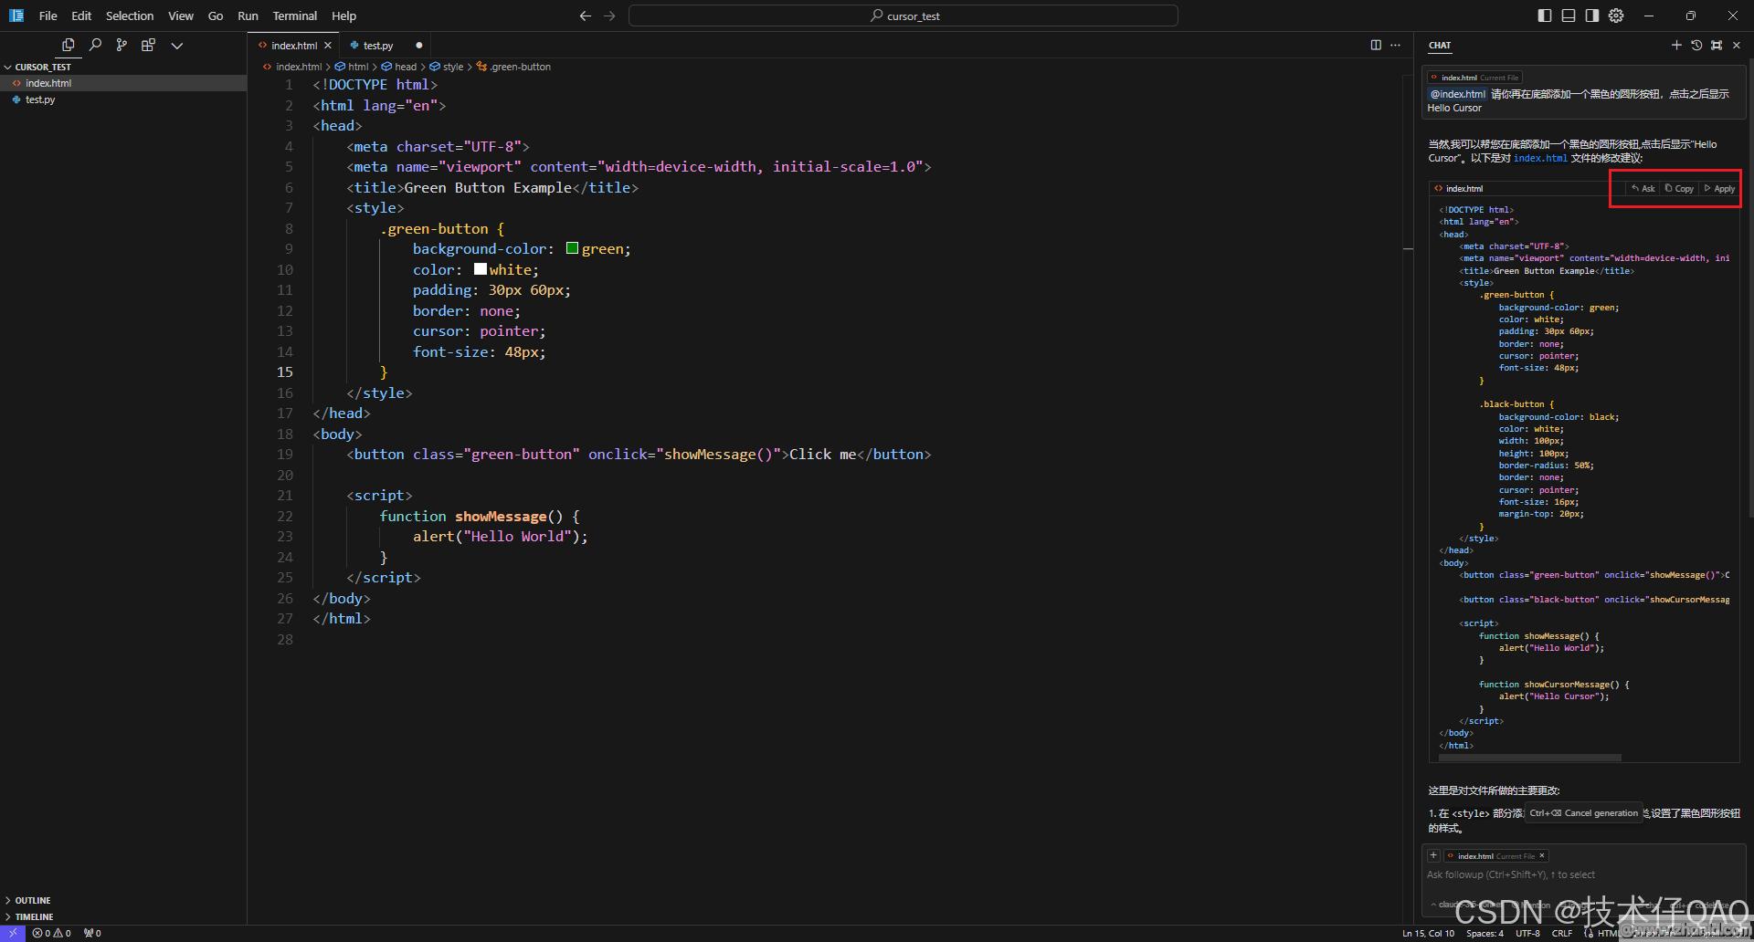Click the green color swatch on line 9
The image size is (1754, 942).
(572, 248)
